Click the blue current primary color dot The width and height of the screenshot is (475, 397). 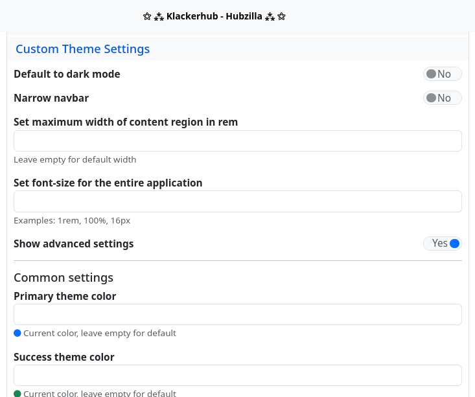(17, 333)
